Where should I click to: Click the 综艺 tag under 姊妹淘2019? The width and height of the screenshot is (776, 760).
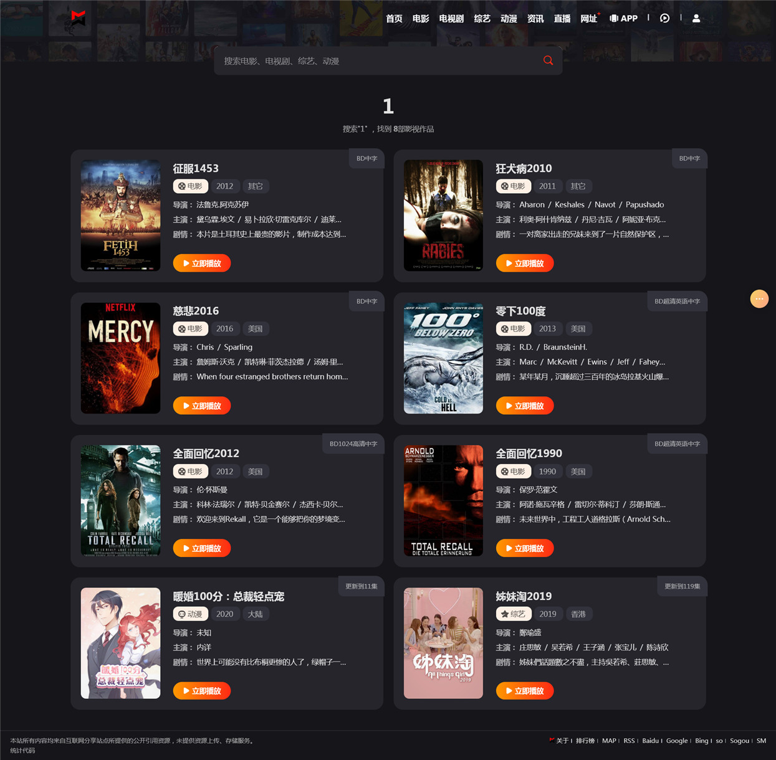pos(514,614)
